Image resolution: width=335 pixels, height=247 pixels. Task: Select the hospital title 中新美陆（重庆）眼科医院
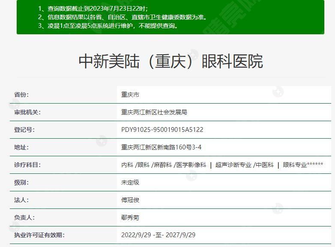pyautogui.click(x=170, y=61)
